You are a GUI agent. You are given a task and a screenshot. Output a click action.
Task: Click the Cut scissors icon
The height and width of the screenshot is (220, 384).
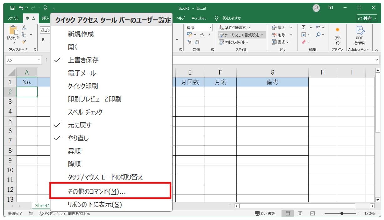(x=24, y=28)
